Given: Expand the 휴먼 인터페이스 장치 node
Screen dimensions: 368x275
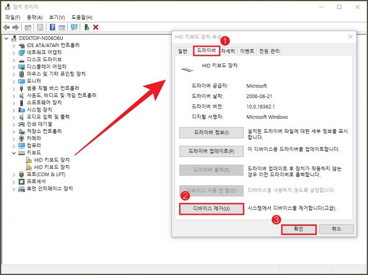Looking at the screenshot, I should tap(14, 189).
